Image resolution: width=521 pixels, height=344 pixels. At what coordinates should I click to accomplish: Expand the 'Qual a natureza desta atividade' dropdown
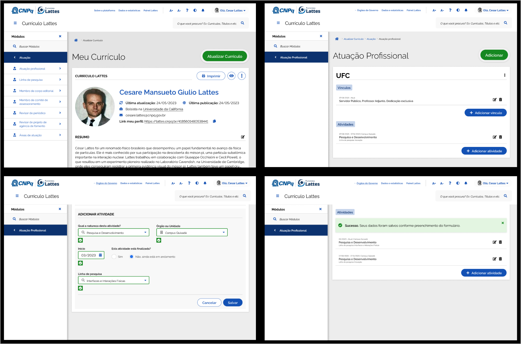[x=113, y=232]
